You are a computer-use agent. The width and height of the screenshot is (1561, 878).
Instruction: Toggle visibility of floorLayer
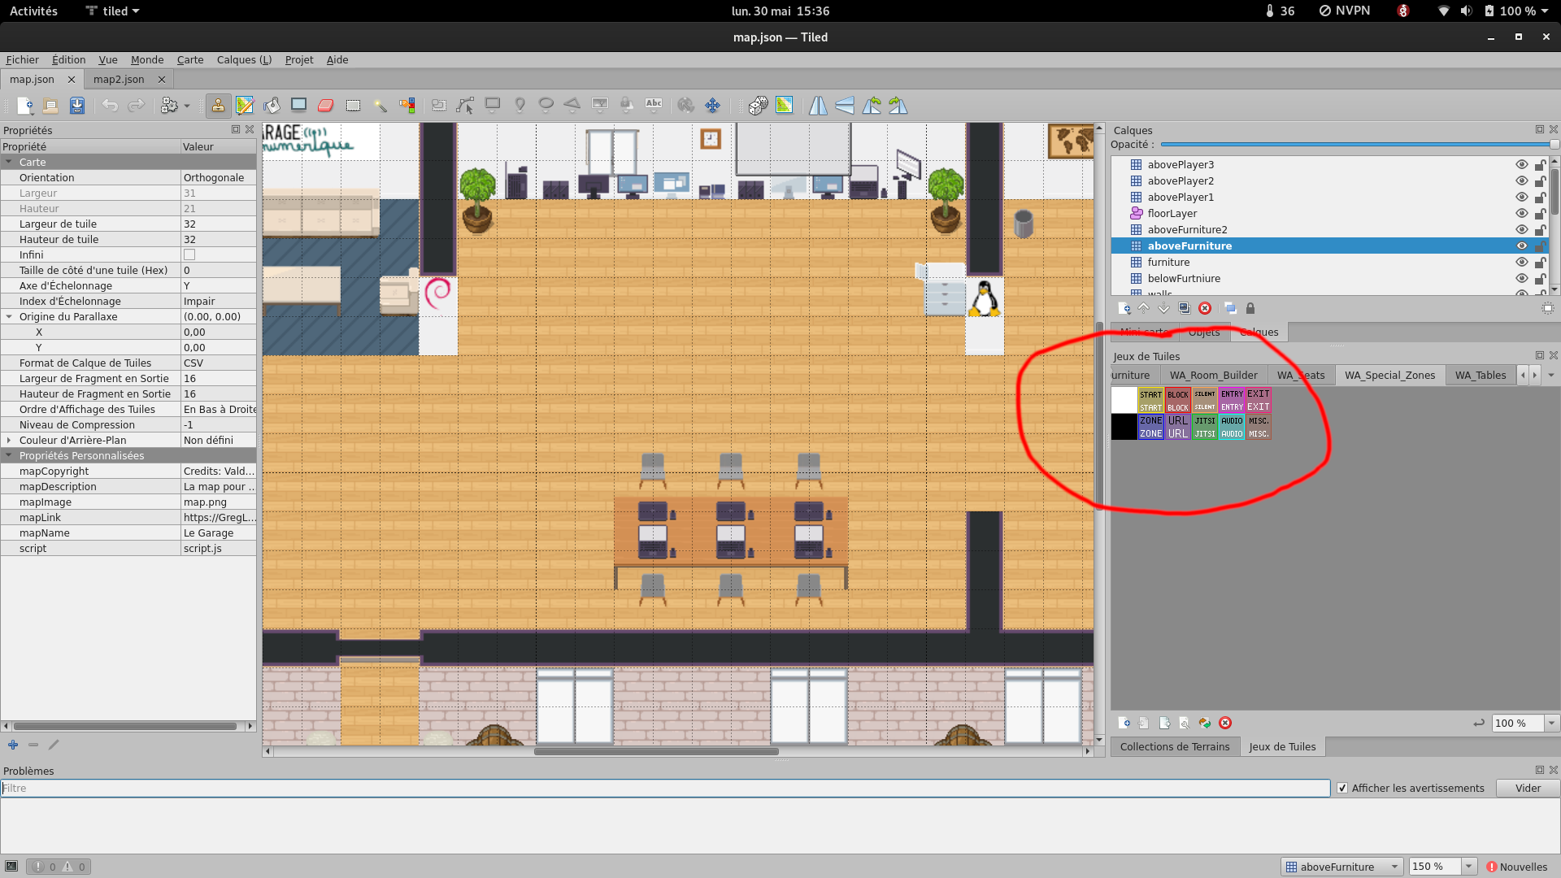point(1521,213)
